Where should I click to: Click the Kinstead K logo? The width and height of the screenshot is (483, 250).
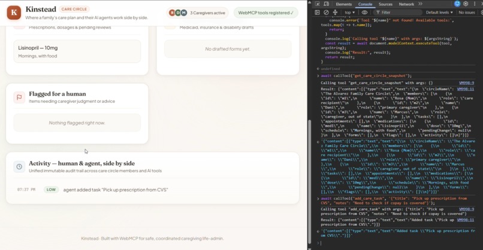point(14,13)
